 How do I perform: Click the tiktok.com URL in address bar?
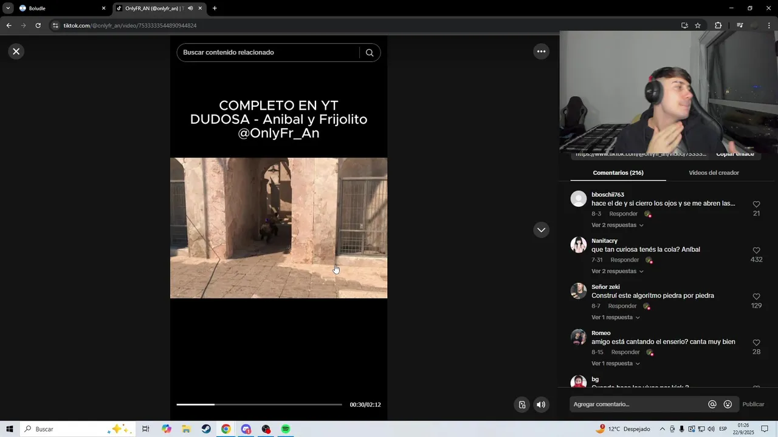[x=130, y=25]
